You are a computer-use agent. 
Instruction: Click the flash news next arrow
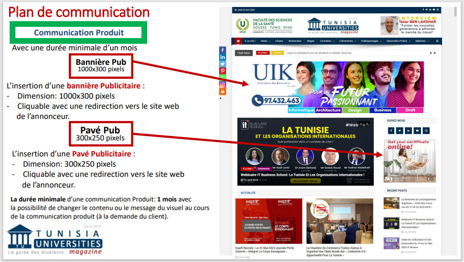[434, 53]
